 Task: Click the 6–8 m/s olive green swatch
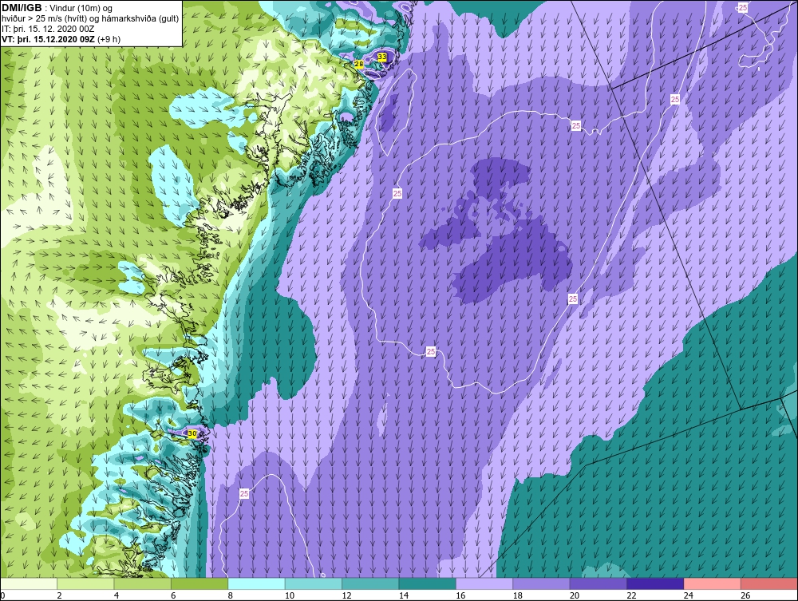click(199, 583)
